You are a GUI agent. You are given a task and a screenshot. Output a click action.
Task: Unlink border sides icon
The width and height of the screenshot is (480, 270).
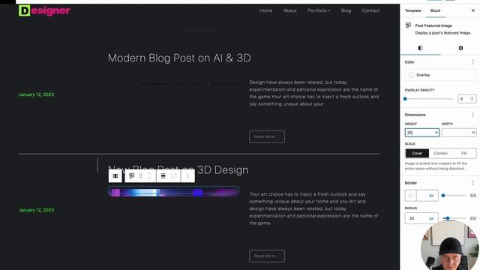(473, 195)
